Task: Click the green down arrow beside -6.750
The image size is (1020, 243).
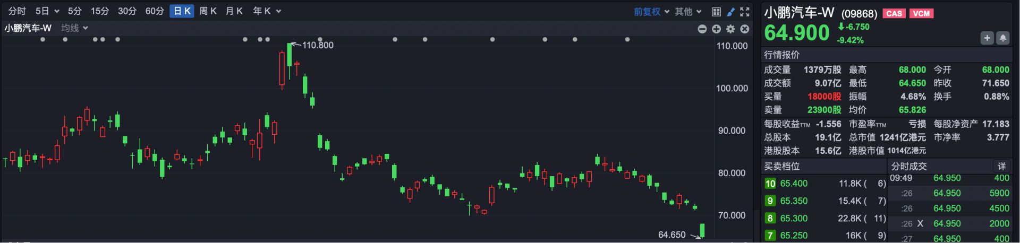Action: coord(841,27)
